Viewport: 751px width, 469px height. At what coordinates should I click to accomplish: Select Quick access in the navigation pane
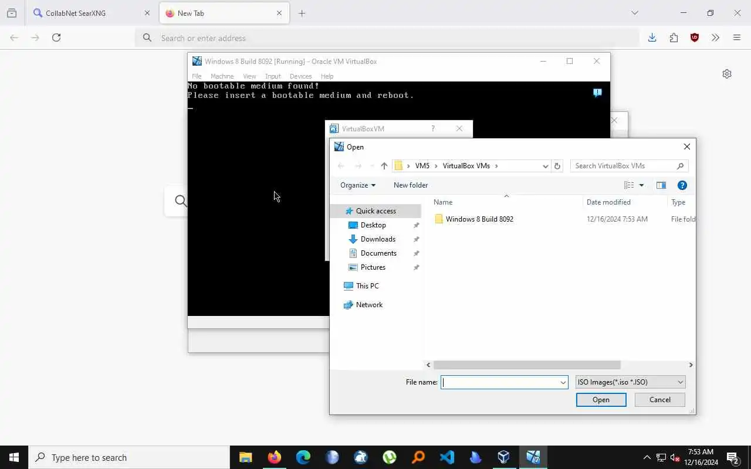click(375, 211)
